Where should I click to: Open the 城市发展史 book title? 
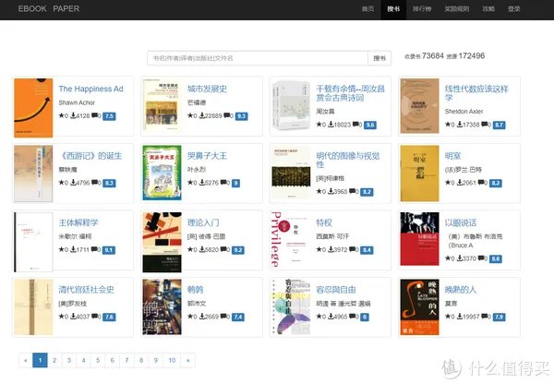pos(207,89)
